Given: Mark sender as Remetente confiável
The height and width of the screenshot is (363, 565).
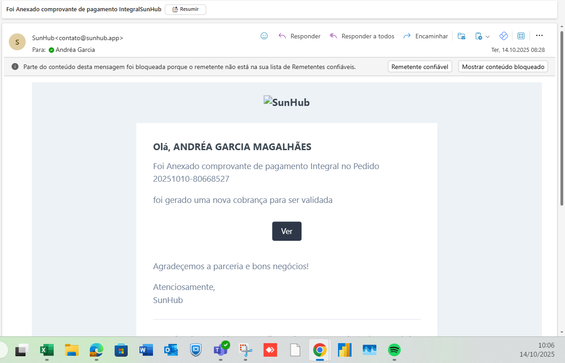Looking at the screenshot, I should (420, 67).
